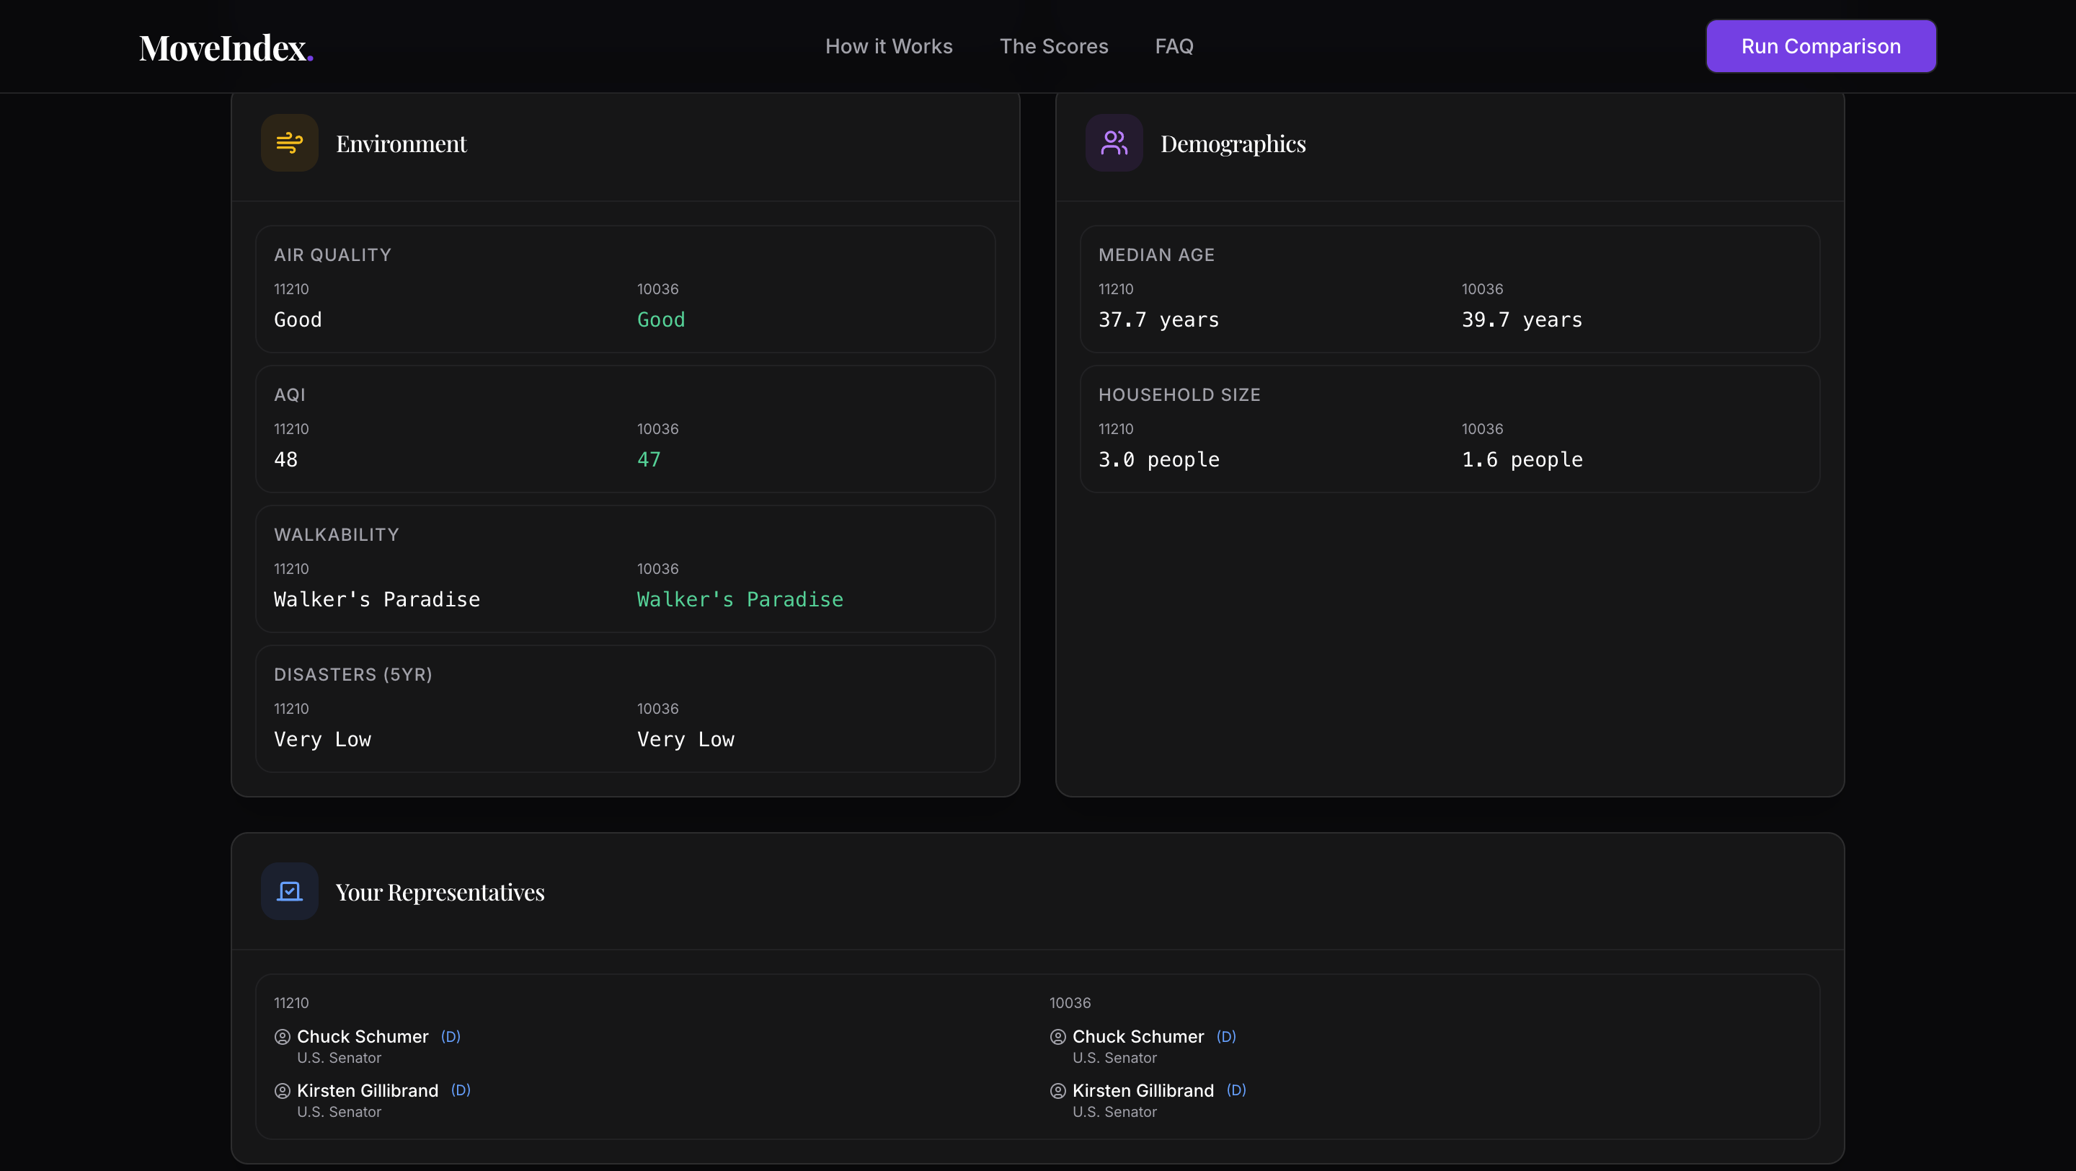Click the (D) link beside Kirsten Gillibrand for 10036
The height and width of the screenshot is (1171, 2076).
(x=1236, y=1090)
